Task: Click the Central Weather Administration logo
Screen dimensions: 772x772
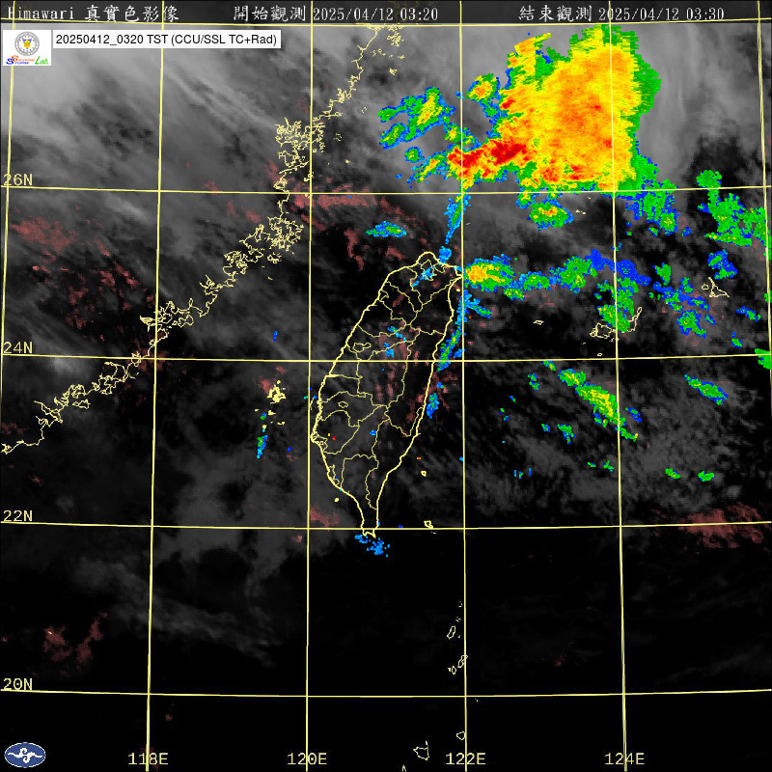Action: click(x=24, y=754)
